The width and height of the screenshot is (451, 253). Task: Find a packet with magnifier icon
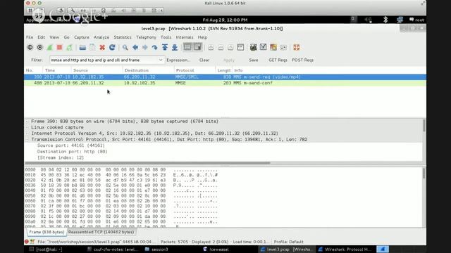[125, 47]
